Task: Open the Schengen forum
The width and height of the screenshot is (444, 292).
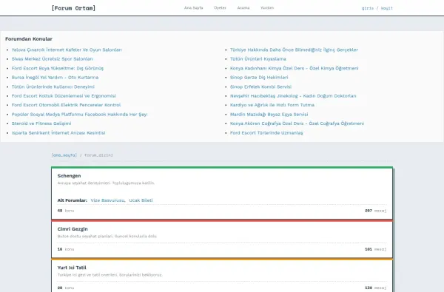Action: 69,176
